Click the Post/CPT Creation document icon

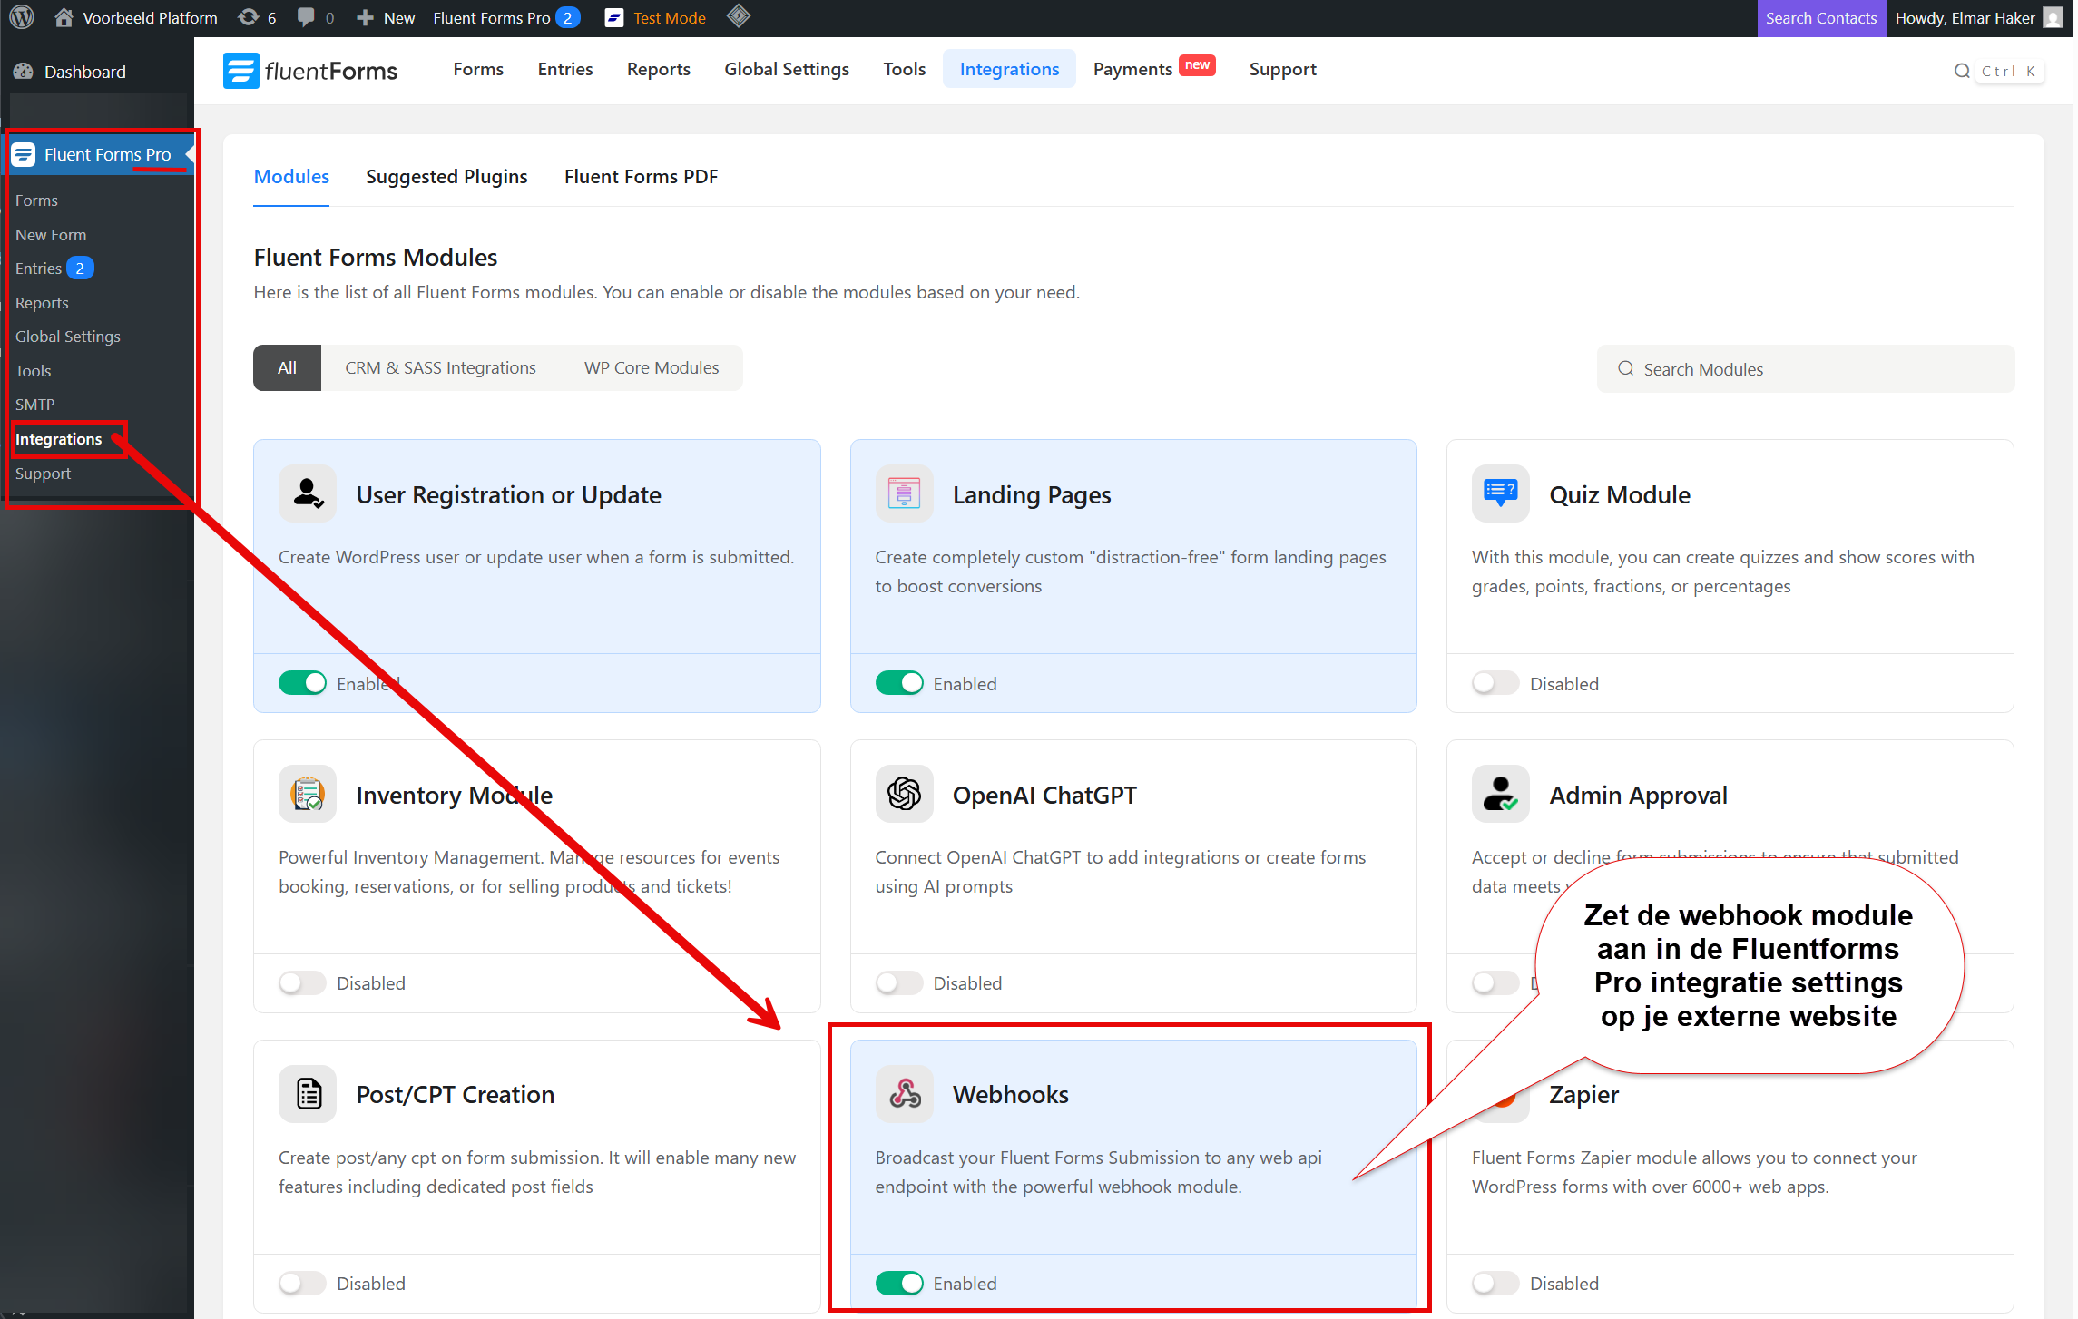coord(308,1094)
